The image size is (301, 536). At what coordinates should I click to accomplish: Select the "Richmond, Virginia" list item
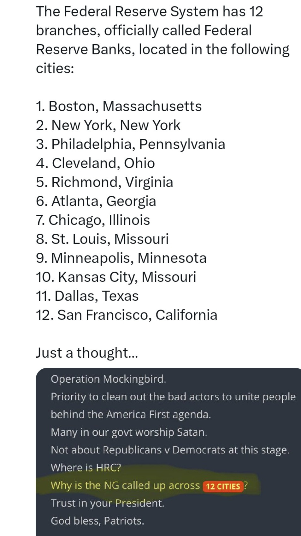pyautogui.click(x=104, y=182)
